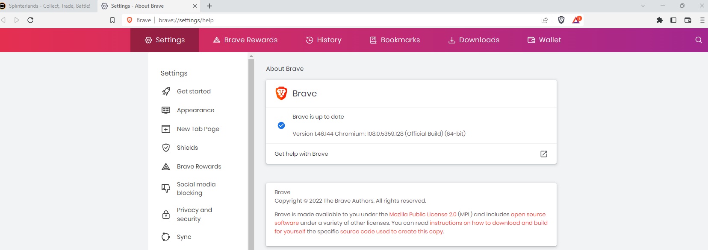Select Get started in settings sidebar
Image resolution: width=708 pixels, height=250 pixels.
[194, 91]
